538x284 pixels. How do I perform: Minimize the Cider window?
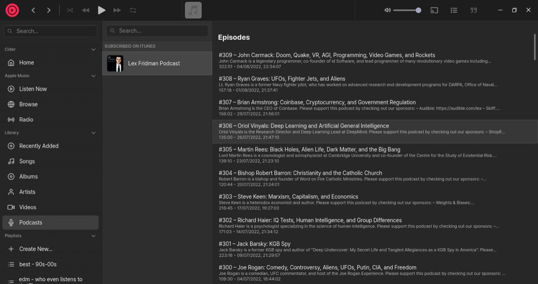tap(500, 10)
